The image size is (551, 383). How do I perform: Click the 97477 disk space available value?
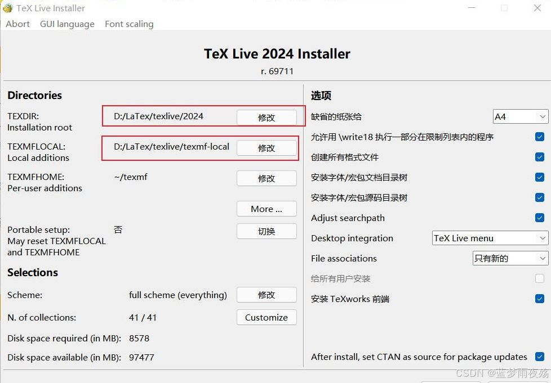[141, 357]
